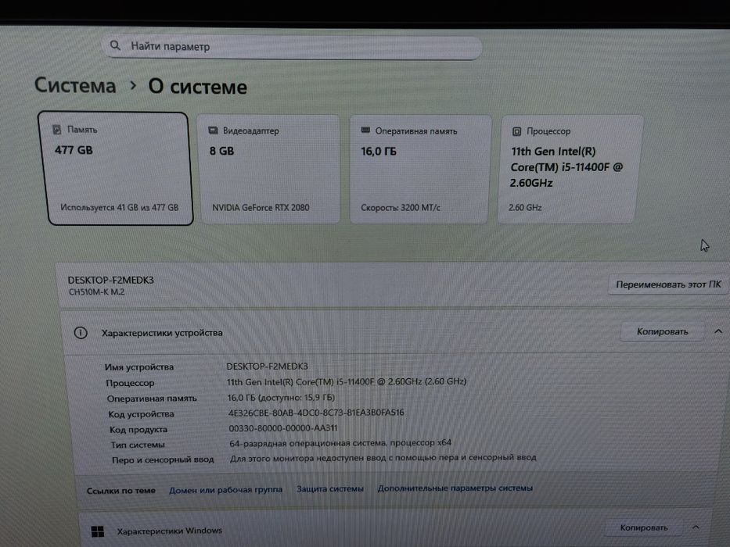Select the 16,0 ГБ (доступно: 15,9 ГБ) value
Viewport: 730px width, 547px height.
(281, 397)
